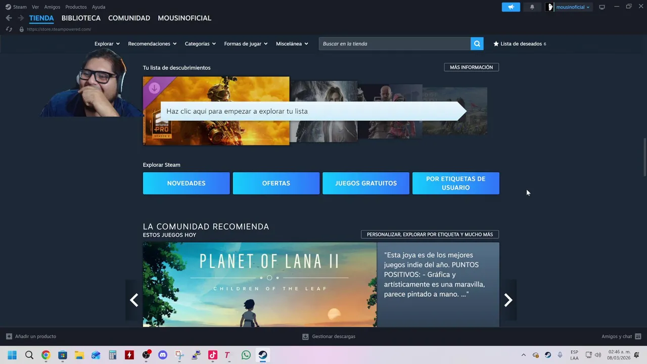Click the Añadir un producto plus icon
The image size is (647, 364).
pyautogui.click(x=9, y=336)
